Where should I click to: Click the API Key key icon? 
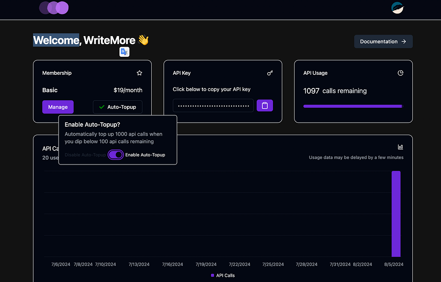(x=270, y=73)
